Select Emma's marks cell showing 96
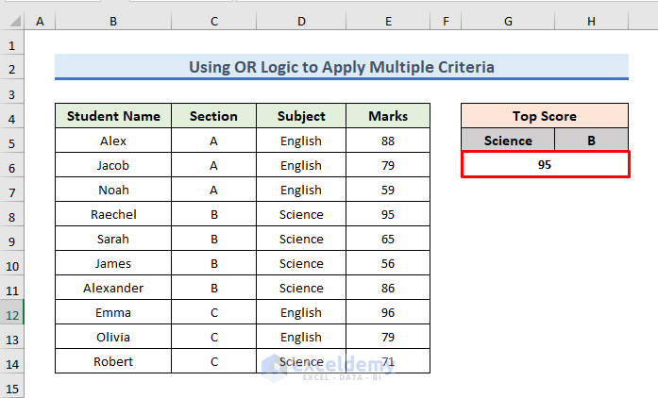658x398 pixels. pos(388,312)
